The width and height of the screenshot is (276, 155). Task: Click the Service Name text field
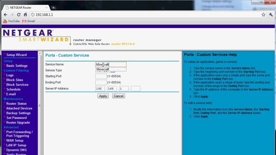(111, 65)
